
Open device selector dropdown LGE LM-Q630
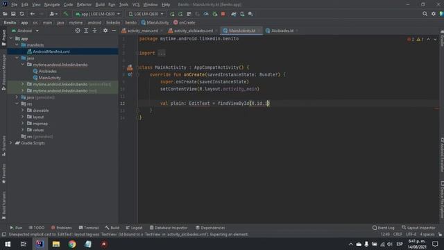(146, 14)
